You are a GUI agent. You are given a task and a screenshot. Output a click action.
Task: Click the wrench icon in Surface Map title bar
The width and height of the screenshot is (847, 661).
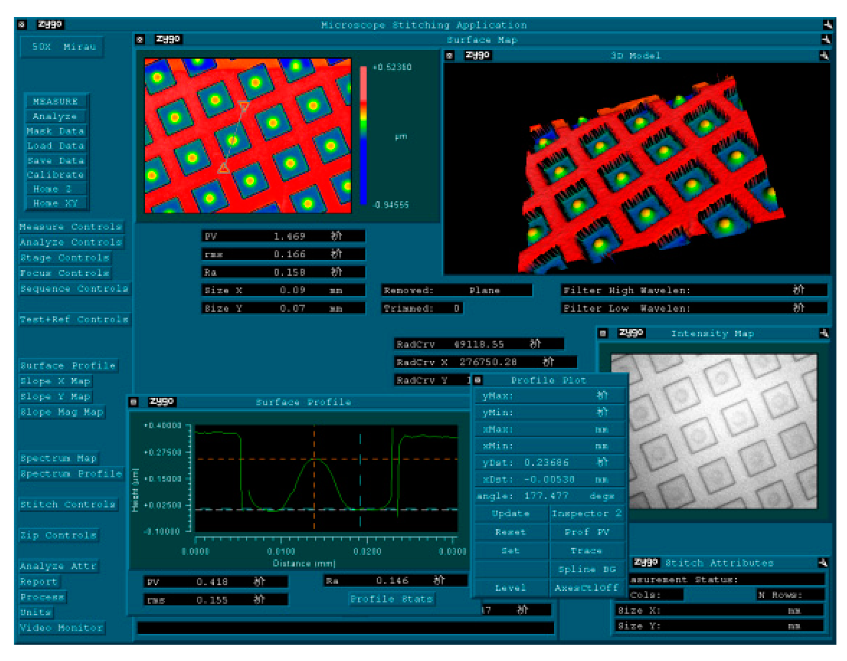tap(825, 40)
